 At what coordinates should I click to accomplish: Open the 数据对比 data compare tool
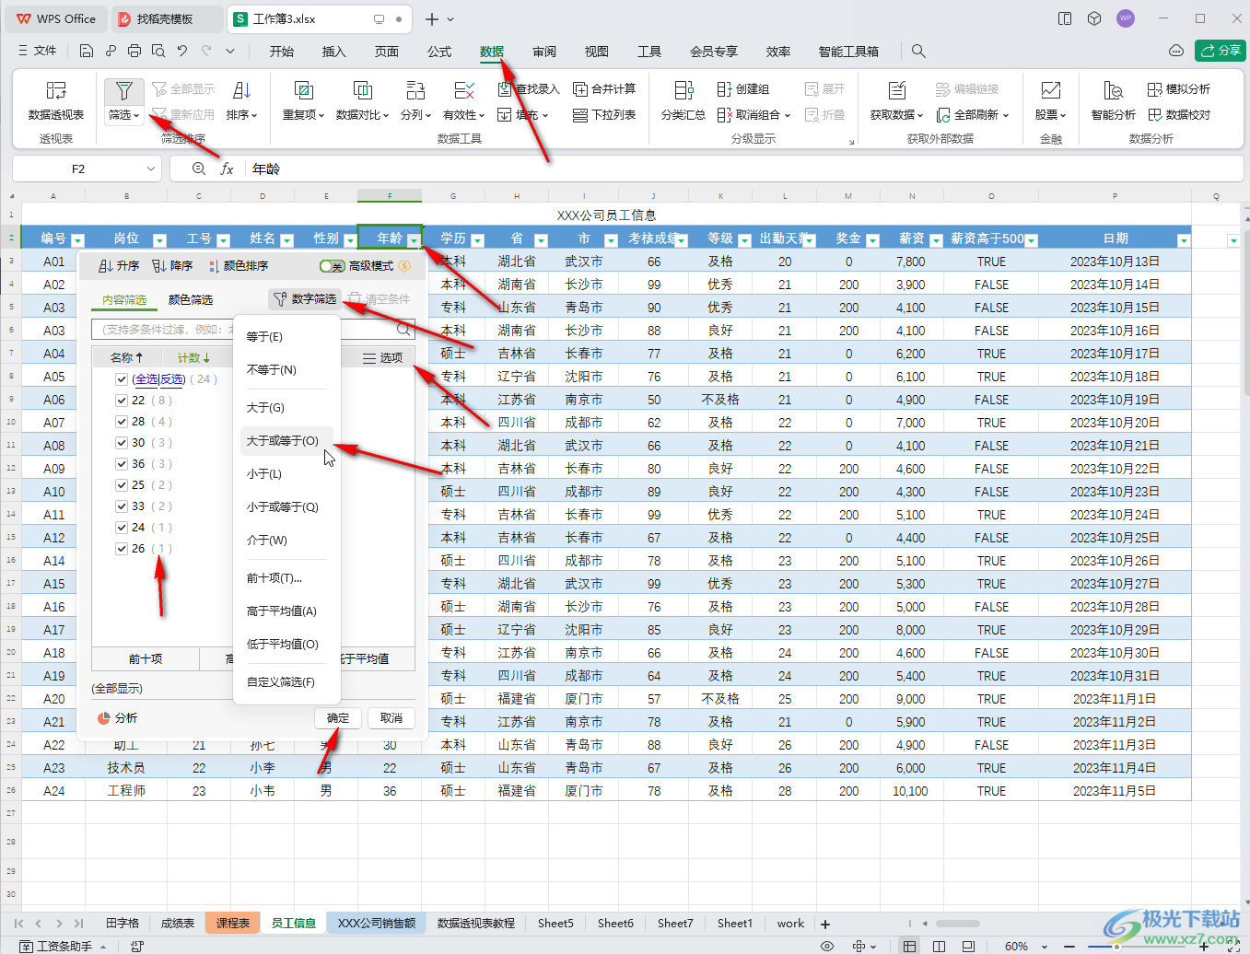[362, 100]
